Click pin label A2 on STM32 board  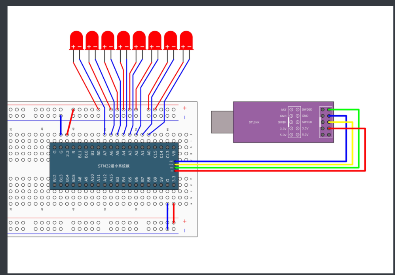136,154
